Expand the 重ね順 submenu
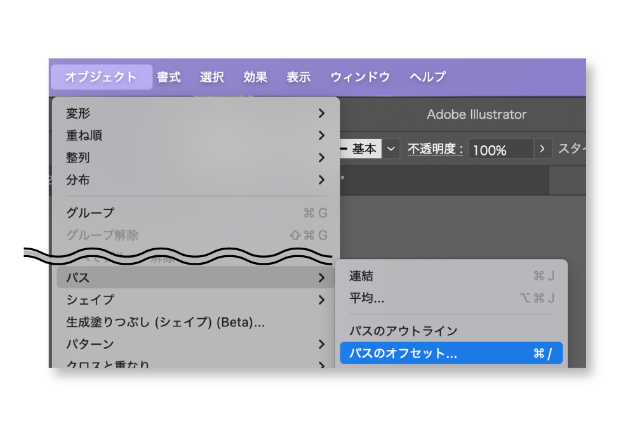The width and height of the screenshot is (635, 426). (x=196, y=135)
